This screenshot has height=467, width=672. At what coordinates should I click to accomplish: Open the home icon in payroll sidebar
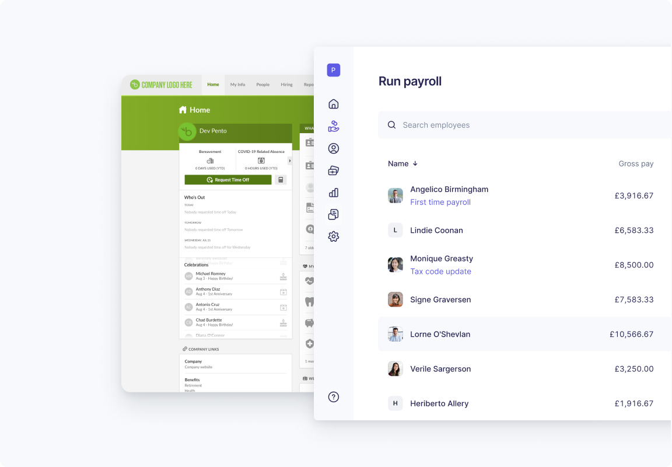tap(334, 104)
